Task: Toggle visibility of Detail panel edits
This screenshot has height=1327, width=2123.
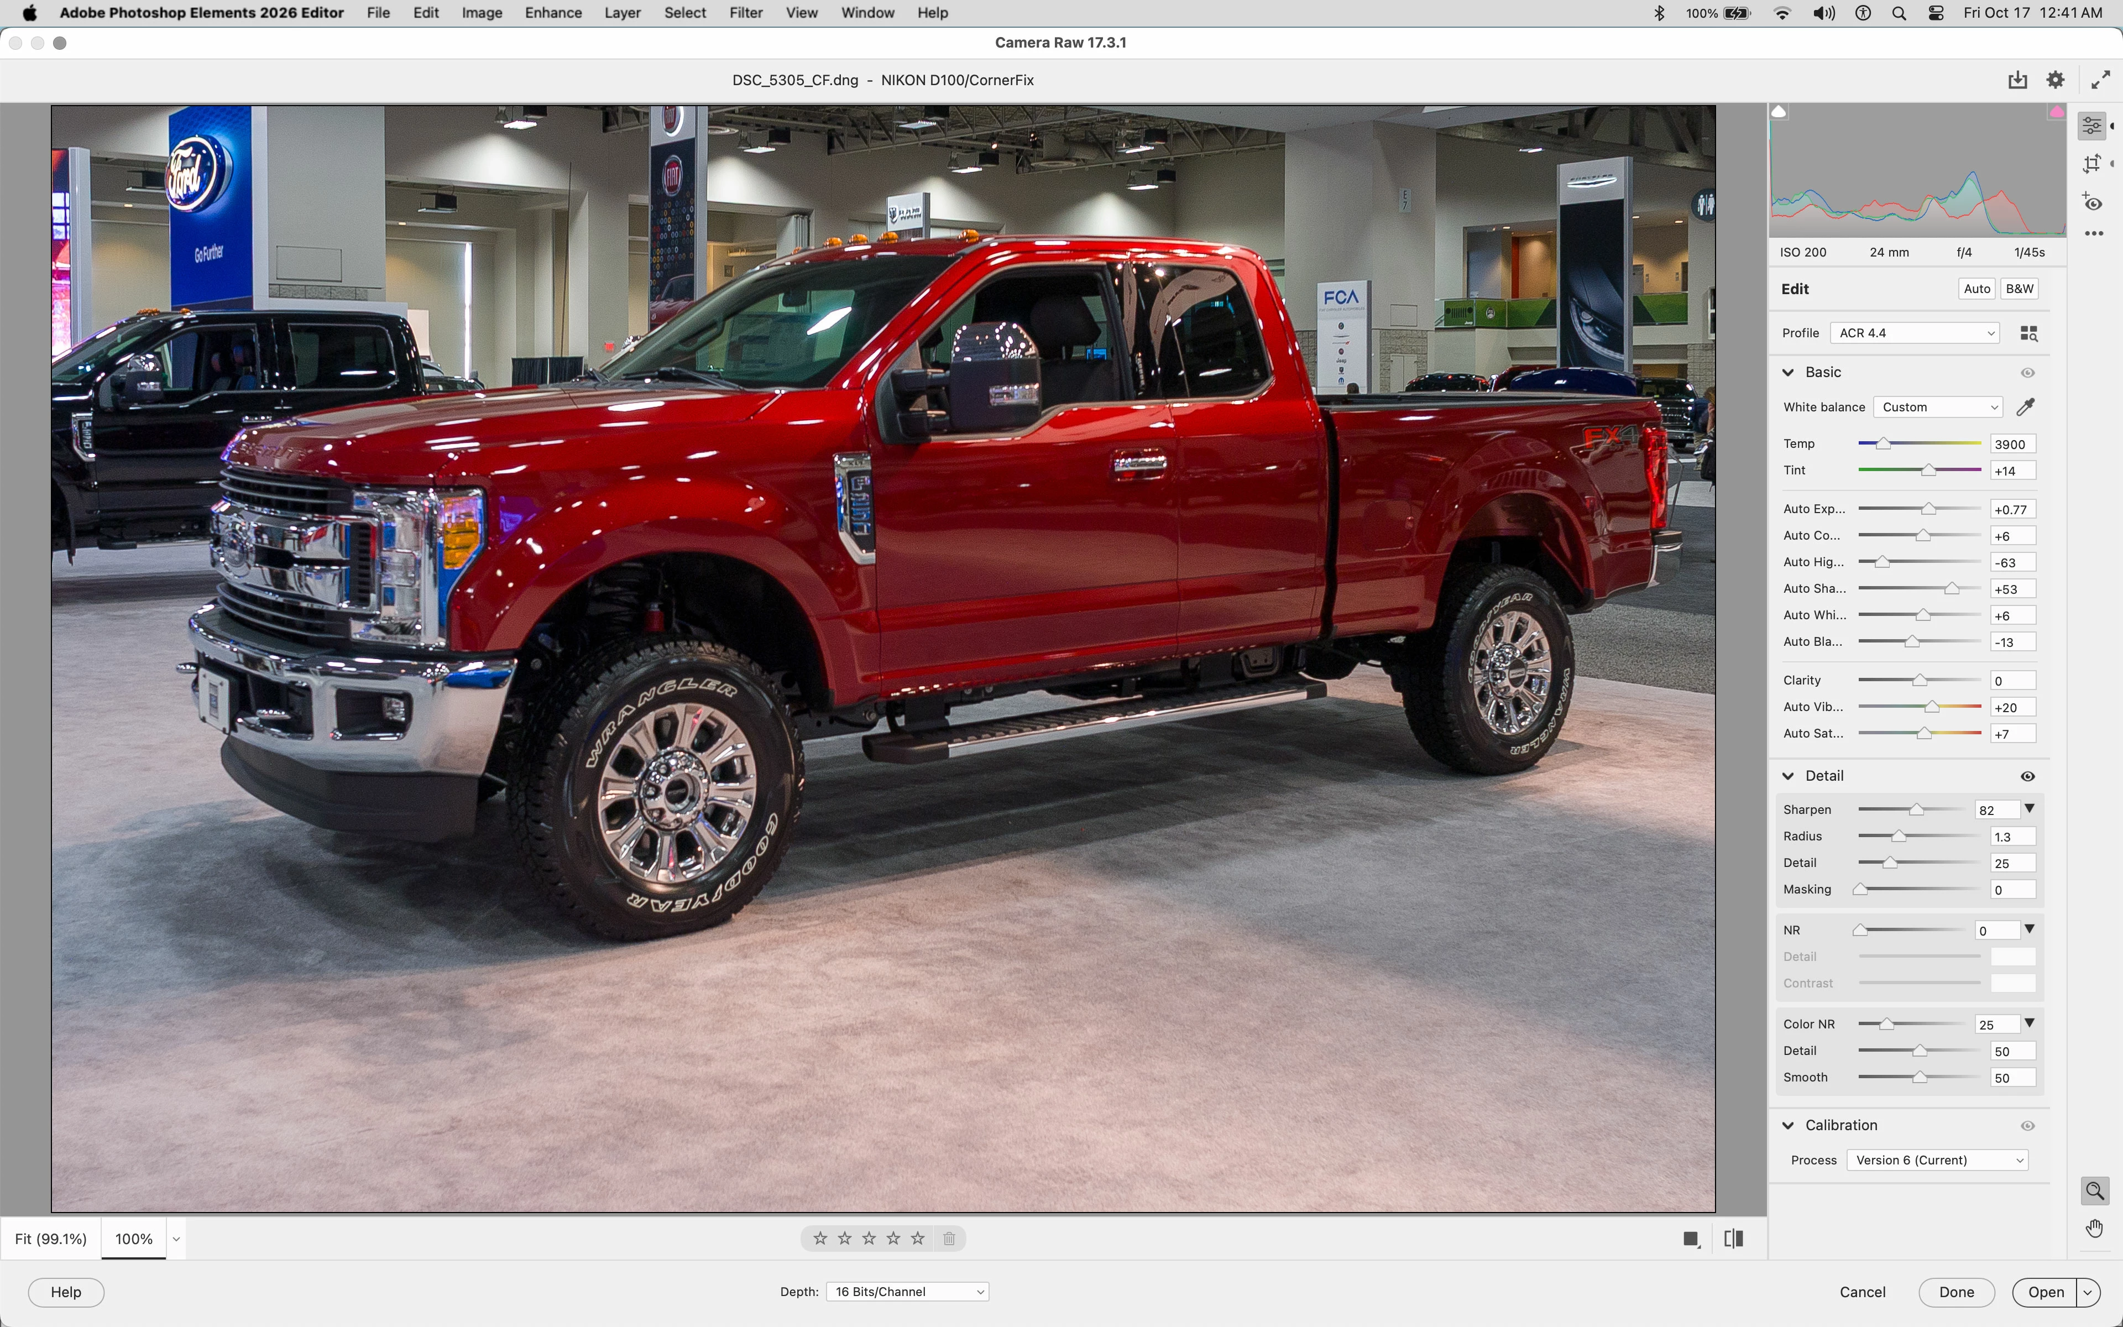Action: (x=2028, y=776)
